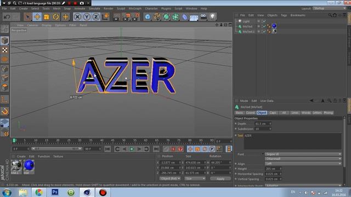Activate the Rotate tool

[56, 17]
